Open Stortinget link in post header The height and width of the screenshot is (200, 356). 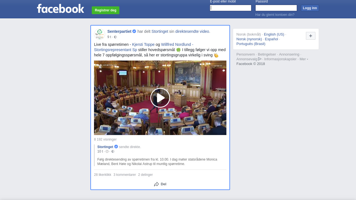click(160, 31)
